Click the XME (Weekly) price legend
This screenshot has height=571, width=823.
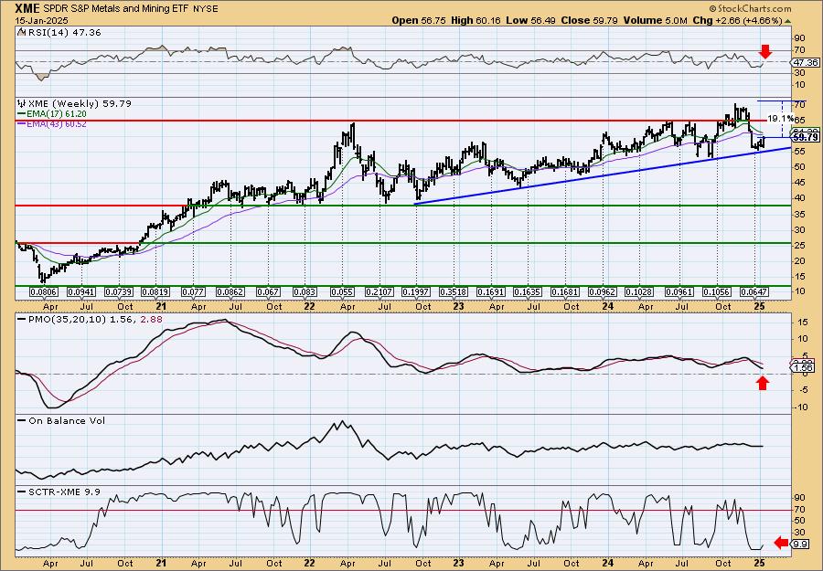(74, 103)
